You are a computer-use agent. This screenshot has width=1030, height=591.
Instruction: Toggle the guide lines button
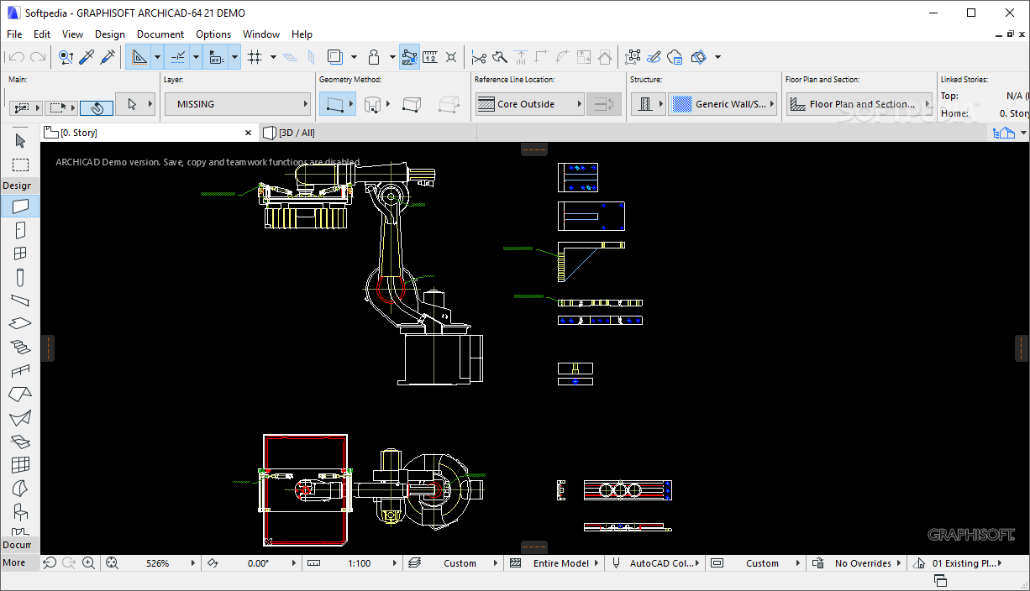[139, 57]
